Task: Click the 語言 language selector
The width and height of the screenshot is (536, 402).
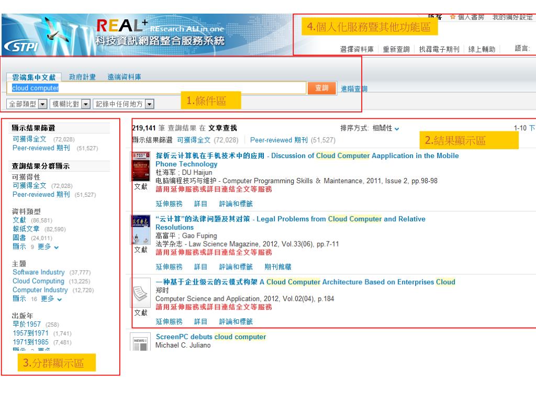Action: click(x=522, y=49)
